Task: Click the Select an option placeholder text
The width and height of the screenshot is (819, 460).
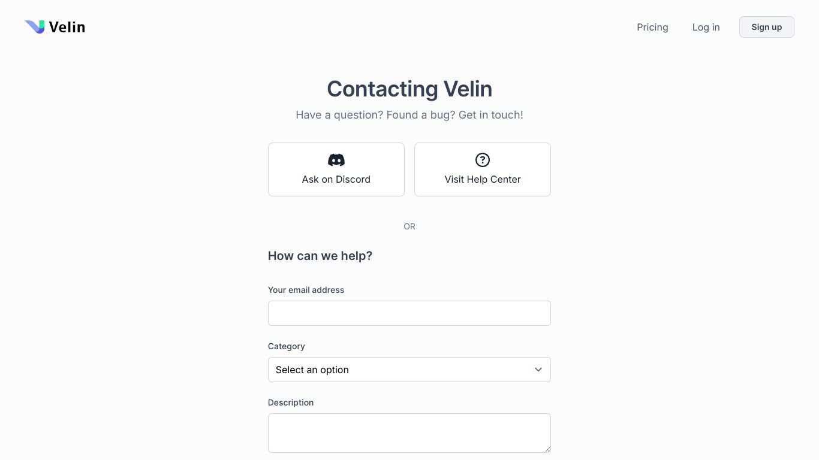Action: click(312, 370)
